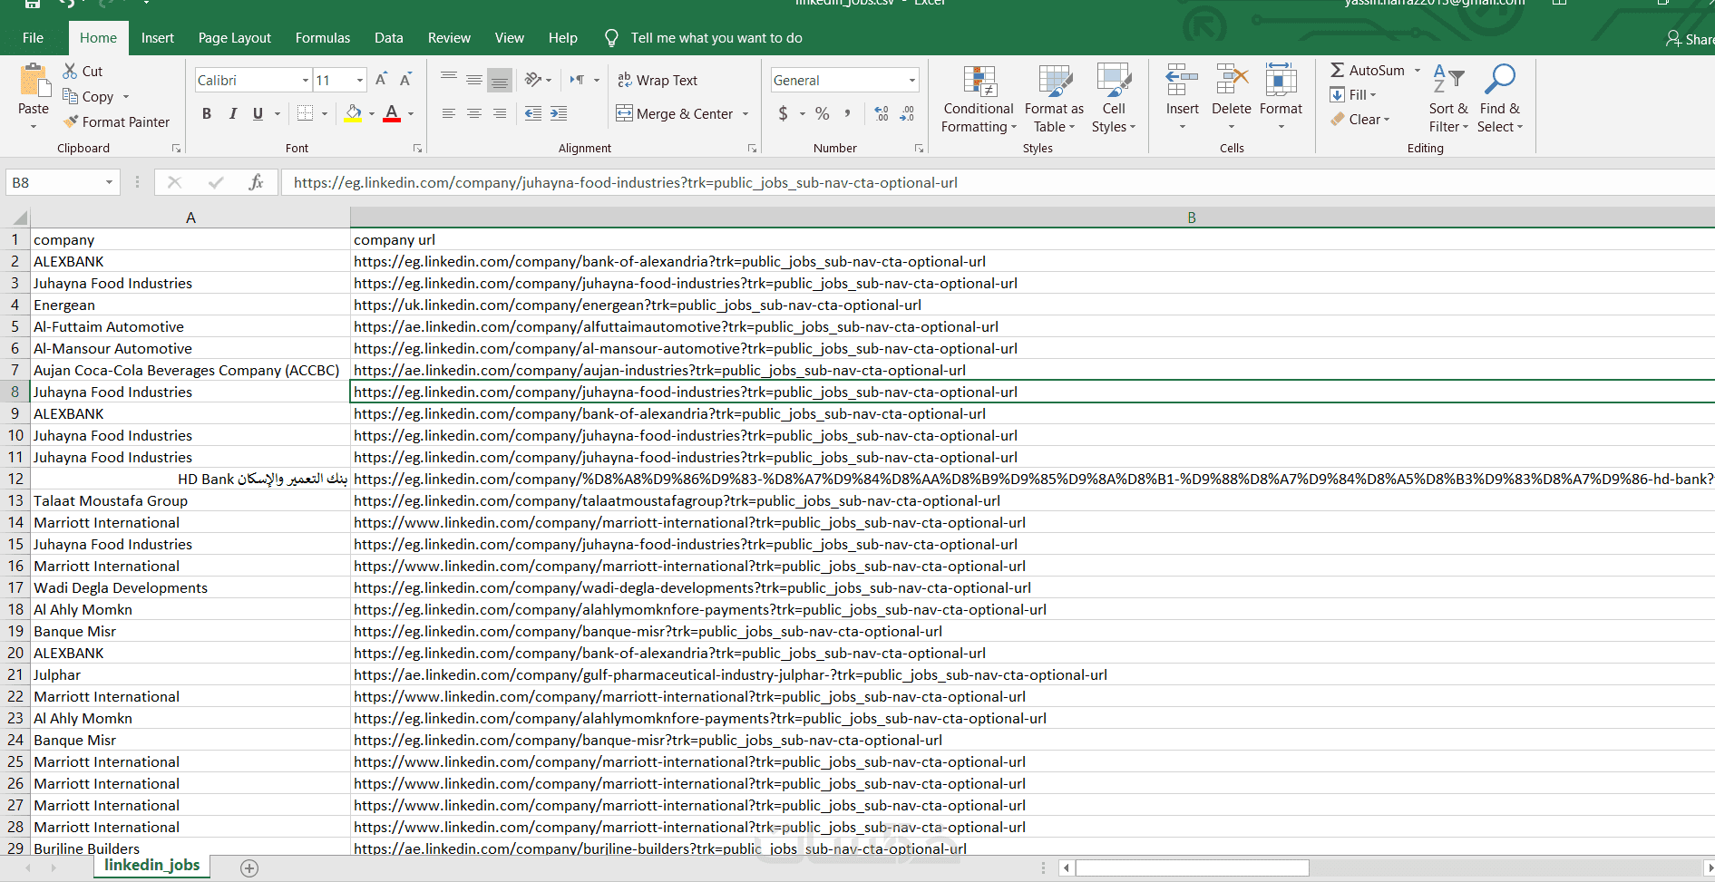Select column A header

point(190,218)
